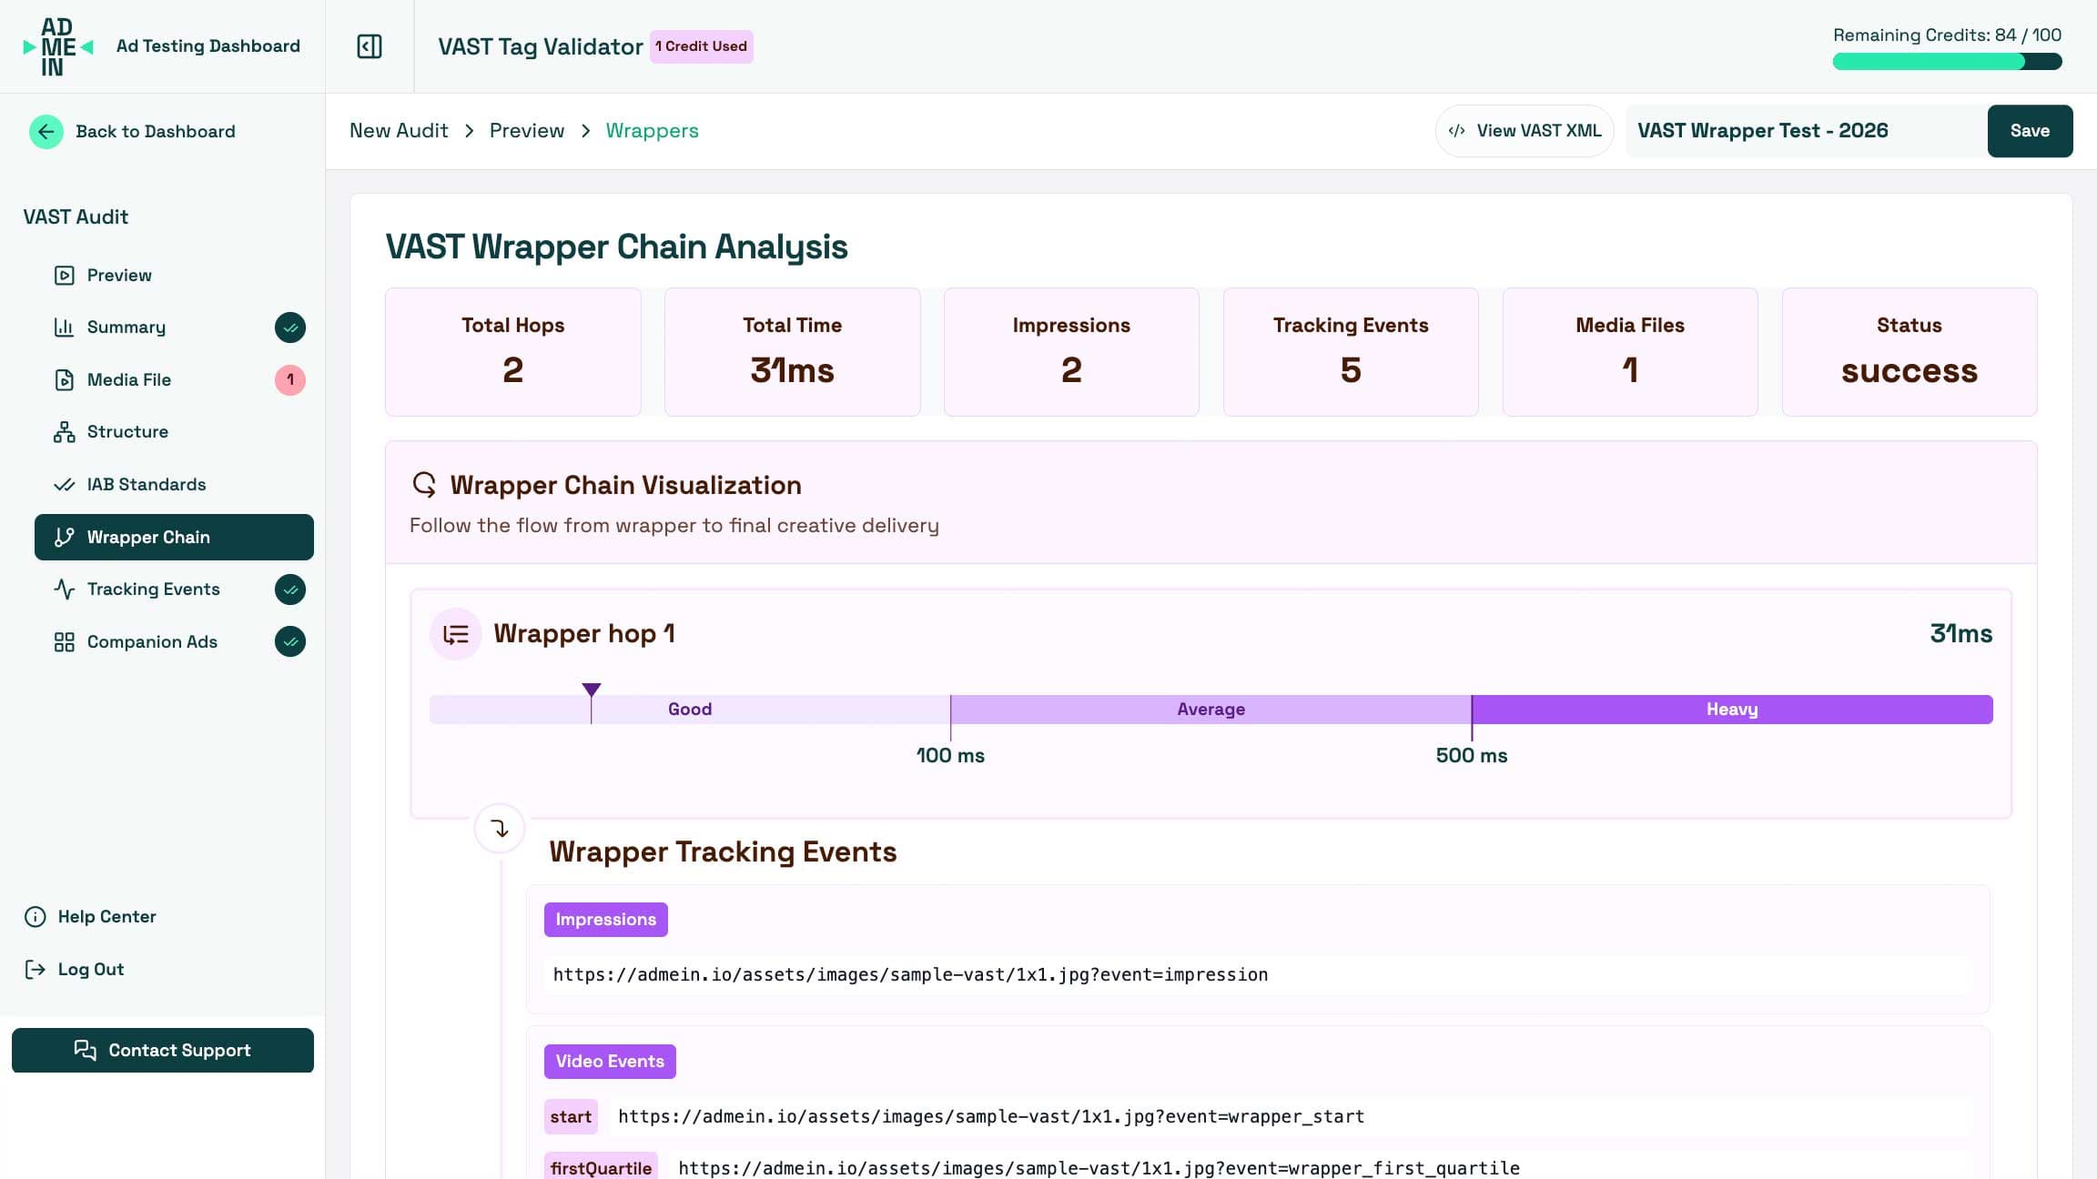Viewport: 2097px width, 1179px height.
Task: Click the Wrappers breadcrumb
Action: (x=652, y=130)
